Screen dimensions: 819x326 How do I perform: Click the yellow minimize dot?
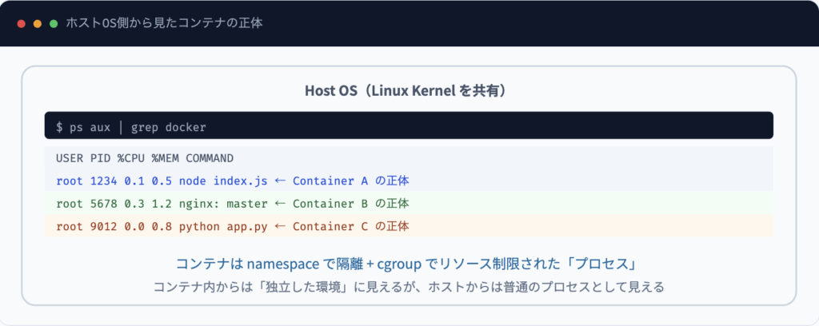click(38, 24)
